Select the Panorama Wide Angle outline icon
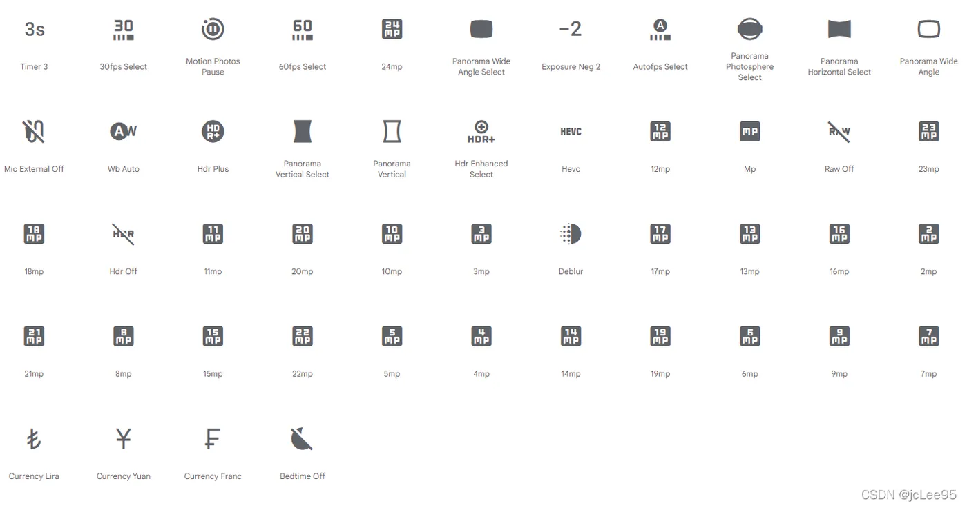This screenshot has height=508, width=967. [x=929, y=29]
